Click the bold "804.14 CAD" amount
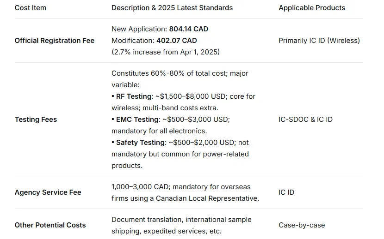 coord(189,29)
